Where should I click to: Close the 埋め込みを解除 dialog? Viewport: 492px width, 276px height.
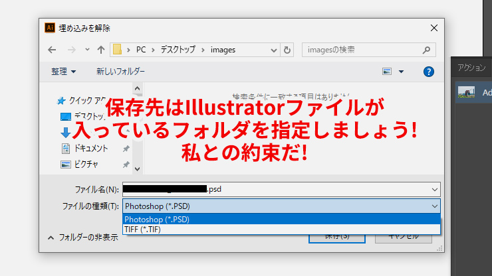click(x=434, y=28)
